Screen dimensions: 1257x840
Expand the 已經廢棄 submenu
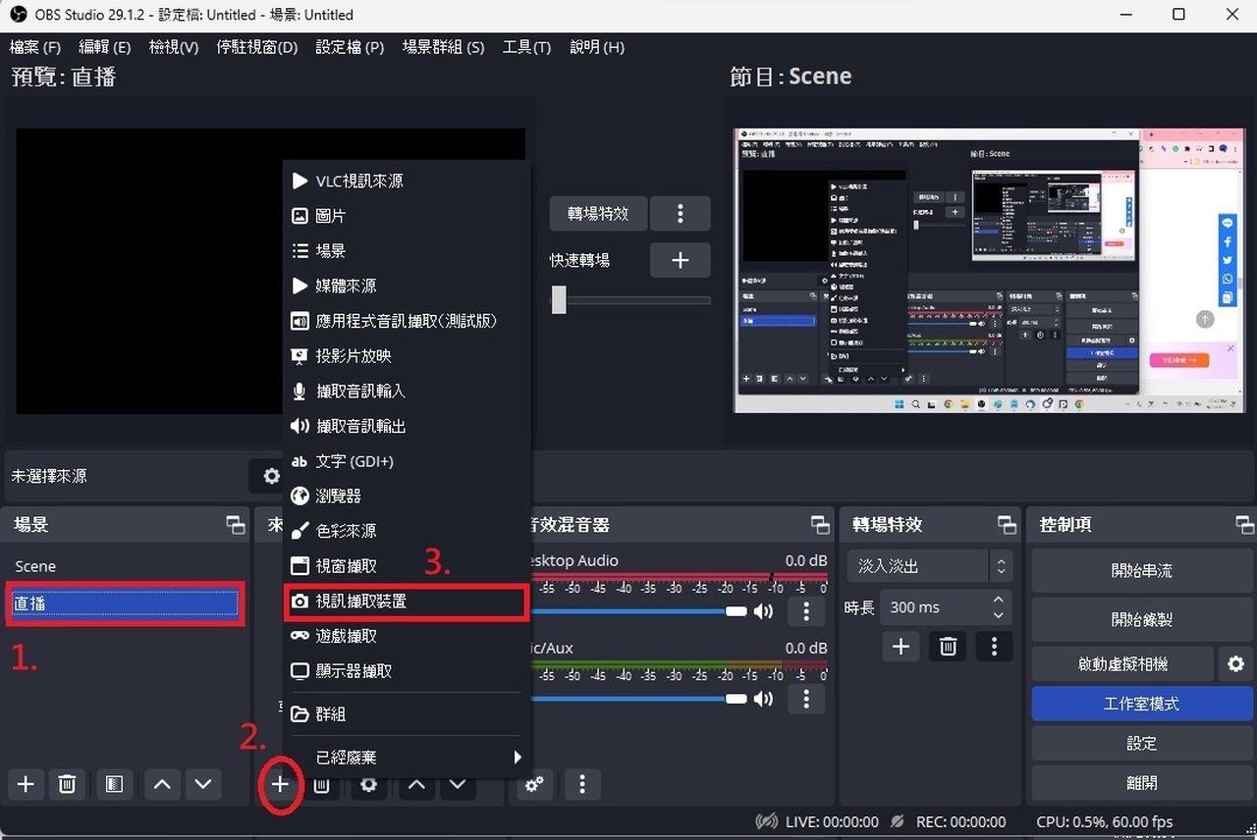[x=408, y=757]
